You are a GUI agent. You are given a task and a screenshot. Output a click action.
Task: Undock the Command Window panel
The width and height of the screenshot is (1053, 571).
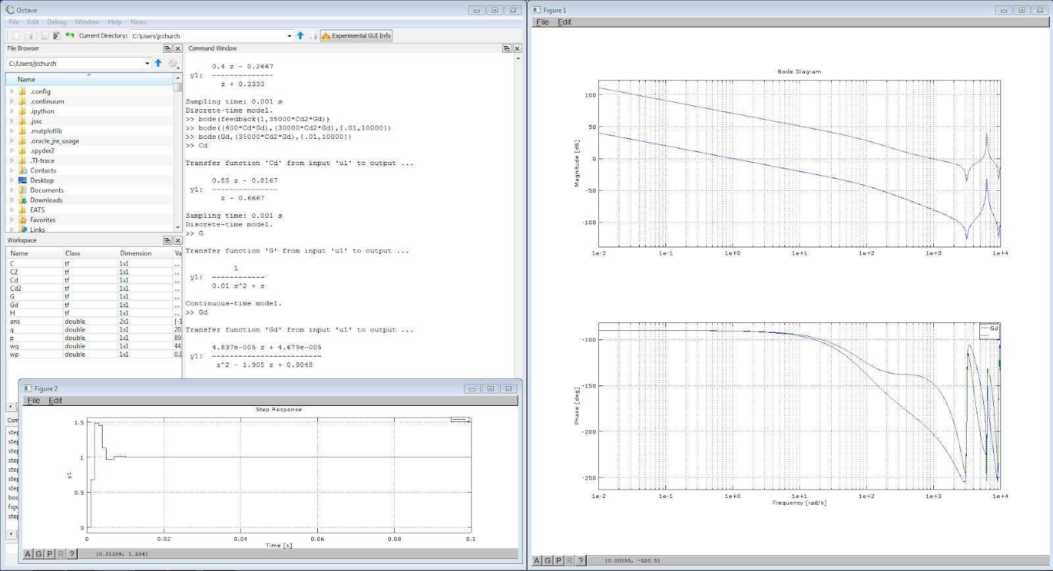pyautogui.click(x=506, y=48)
